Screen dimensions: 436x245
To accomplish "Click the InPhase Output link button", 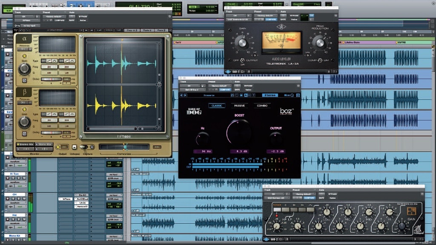I will click(58, 147).
